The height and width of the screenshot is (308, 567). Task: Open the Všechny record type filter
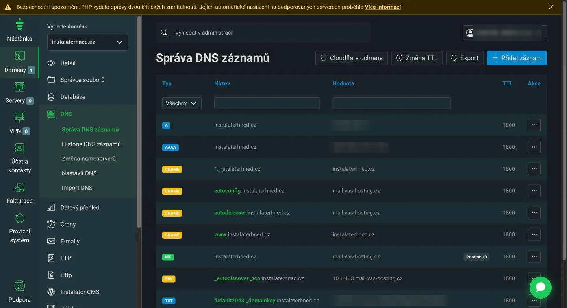pyautogui.click(x=182, y=103)
